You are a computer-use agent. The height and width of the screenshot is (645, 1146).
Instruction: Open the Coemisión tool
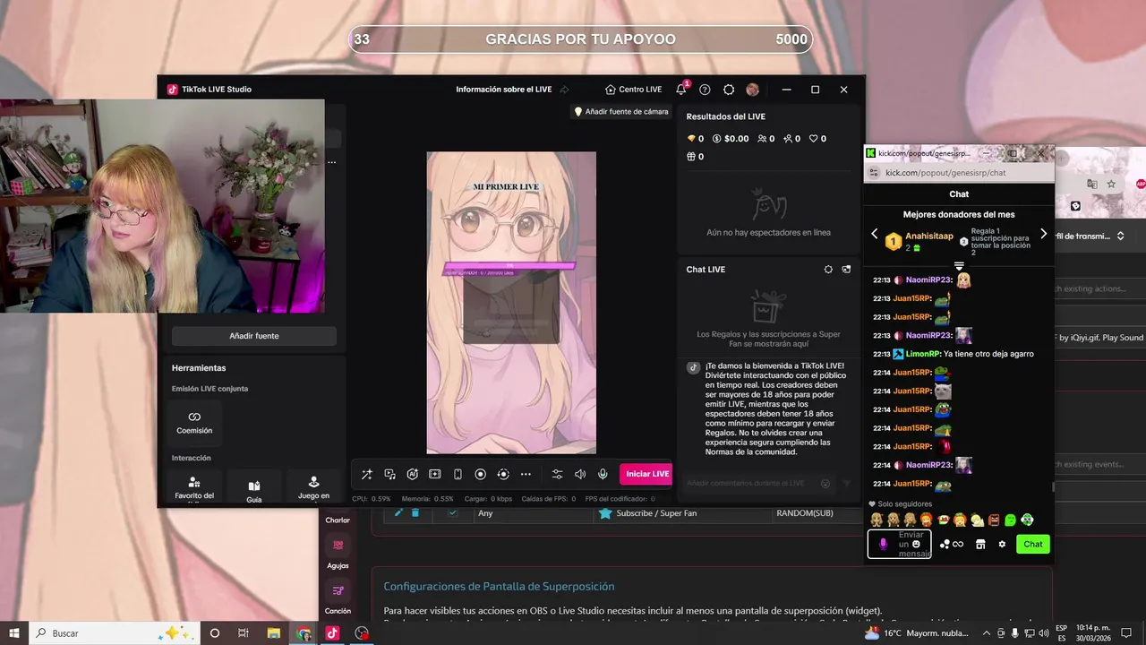point(194,423)
